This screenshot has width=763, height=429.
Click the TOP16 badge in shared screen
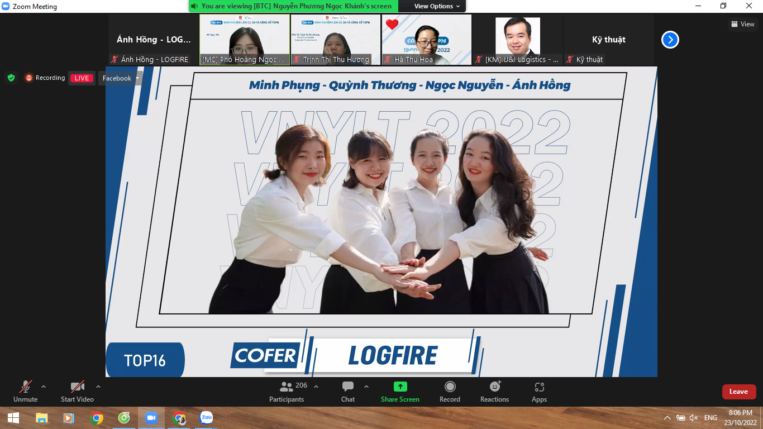coord(145,360)
